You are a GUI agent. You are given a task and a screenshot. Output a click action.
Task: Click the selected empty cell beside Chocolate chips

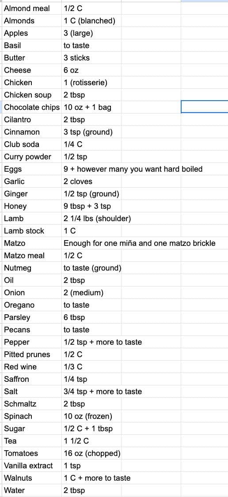click(205, 107)
